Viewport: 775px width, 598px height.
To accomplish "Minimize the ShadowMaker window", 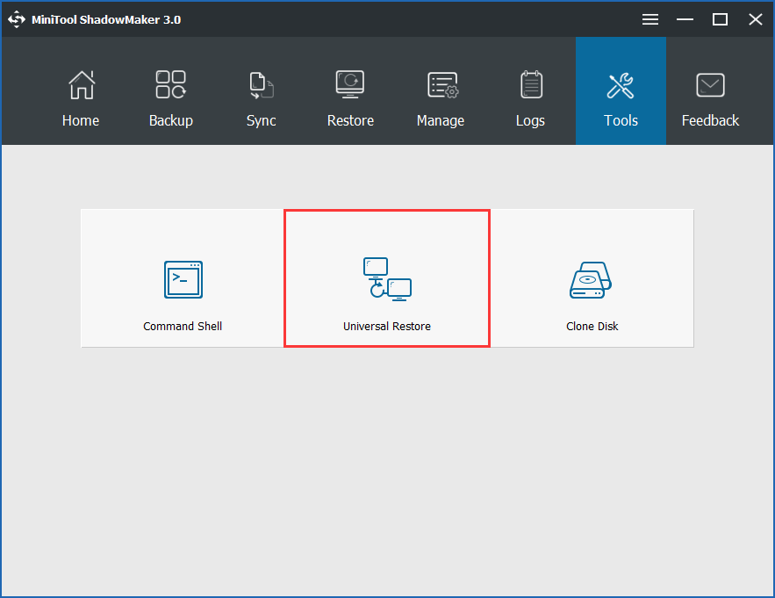I will pyautogui.click(x=685, y=19).
